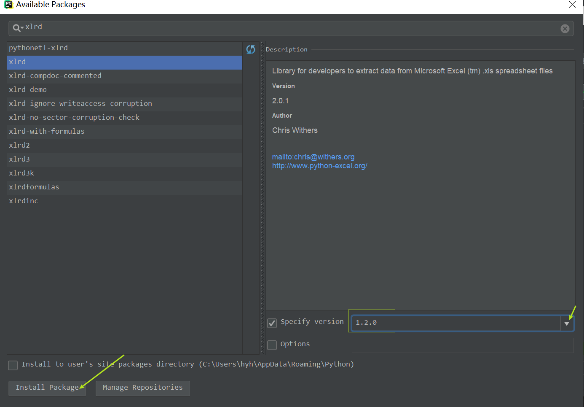Click the Options text input field

coord(463,345)
